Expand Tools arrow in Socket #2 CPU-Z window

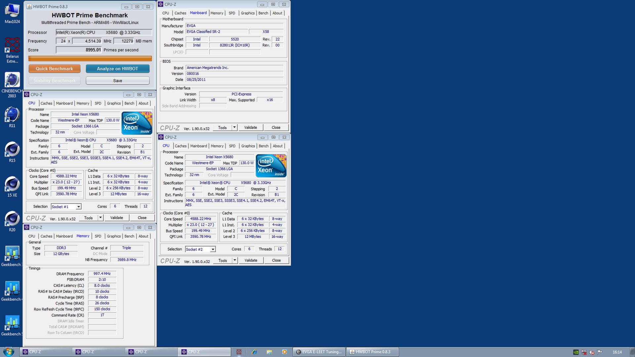click(235, 260)
